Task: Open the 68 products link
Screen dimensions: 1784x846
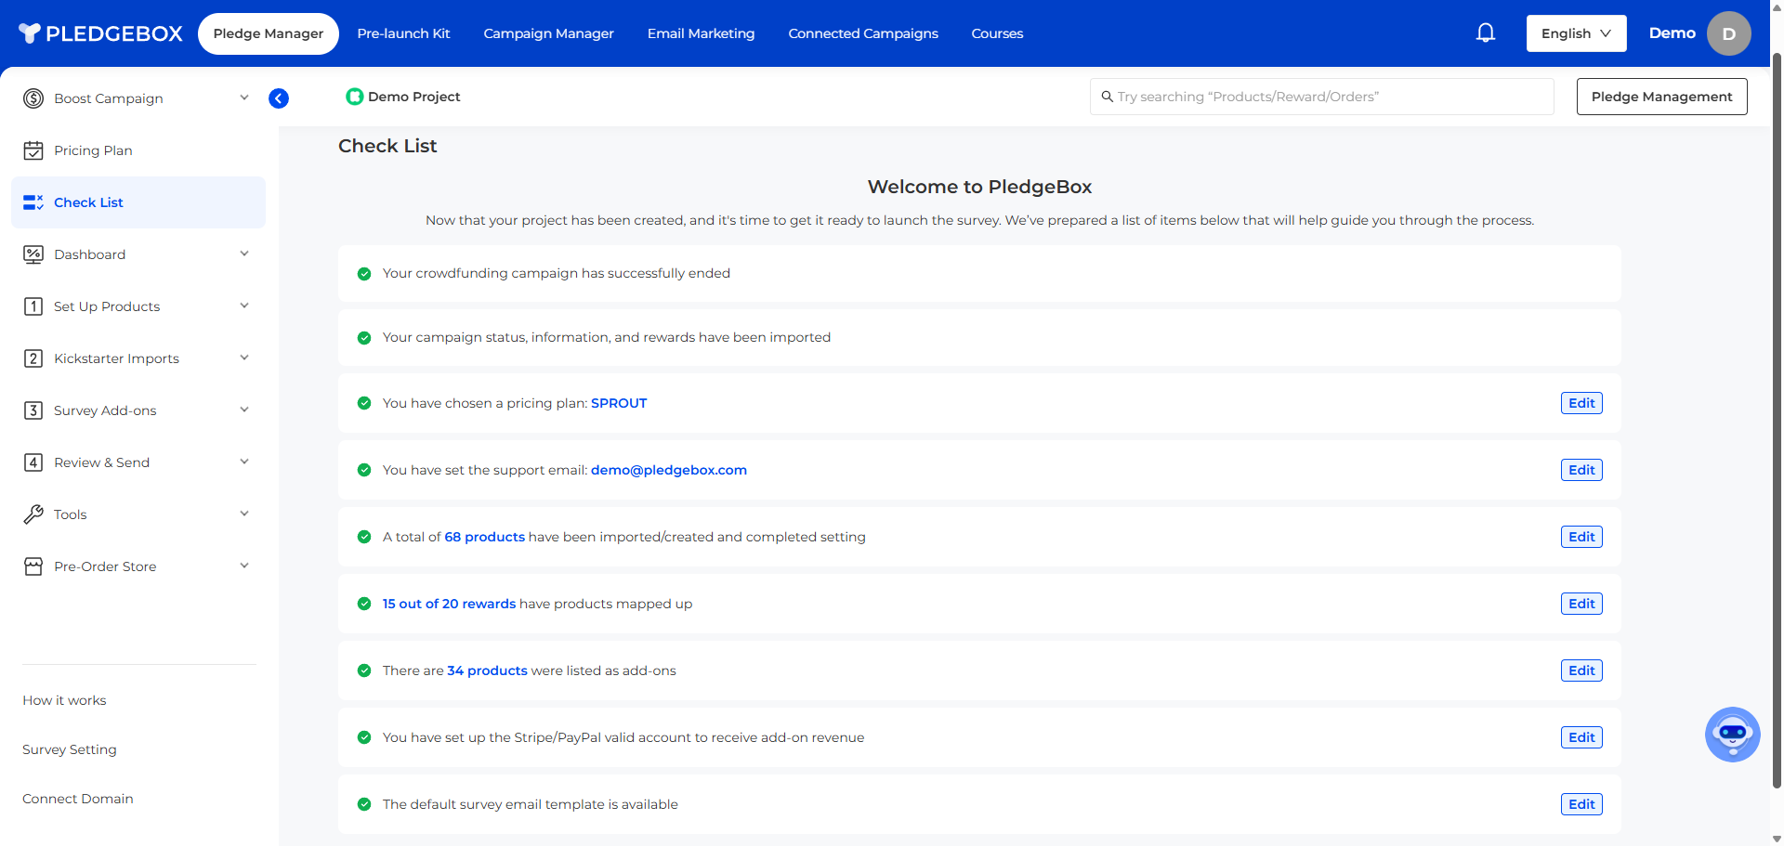Action: click(x=484, y=537)
